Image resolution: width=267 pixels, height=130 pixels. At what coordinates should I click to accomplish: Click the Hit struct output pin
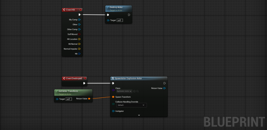click(79, 54)
